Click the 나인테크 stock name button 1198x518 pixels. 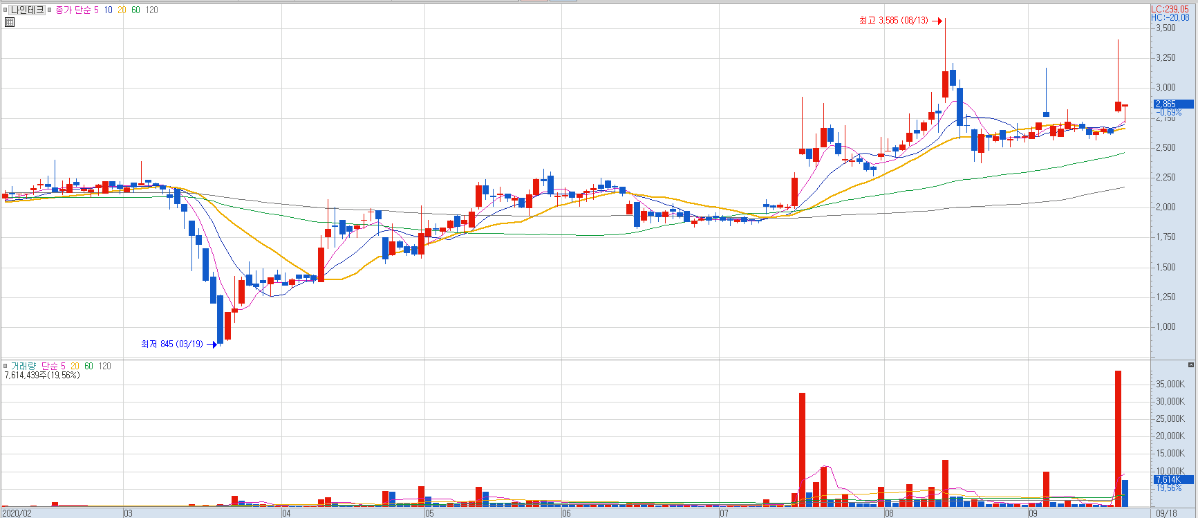(x=28, y=10)
